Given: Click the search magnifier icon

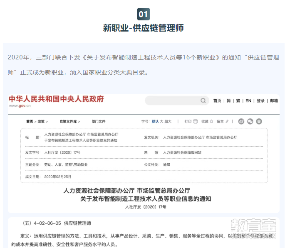Looking at the screenshot, I should coord(203,101).
